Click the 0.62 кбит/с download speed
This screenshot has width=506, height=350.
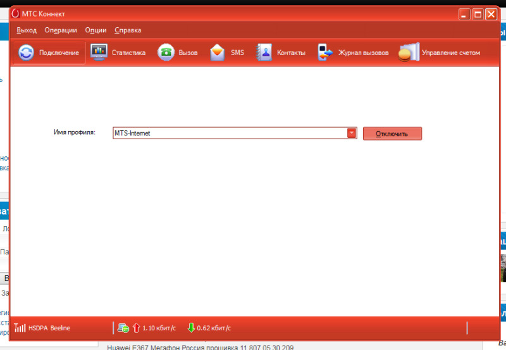pos(214,328)
